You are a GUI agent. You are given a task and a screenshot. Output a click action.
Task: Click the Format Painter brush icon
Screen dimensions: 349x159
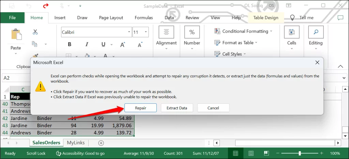tap(35, 55)
